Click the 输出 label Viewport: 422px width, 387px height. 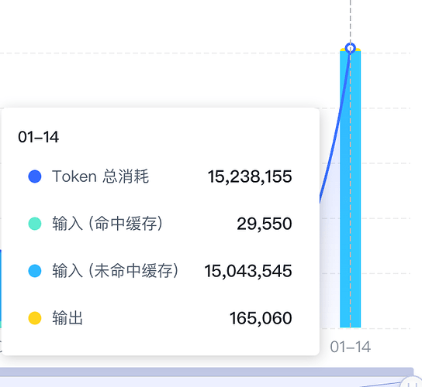pyautogui.click(x=67, y=318)
